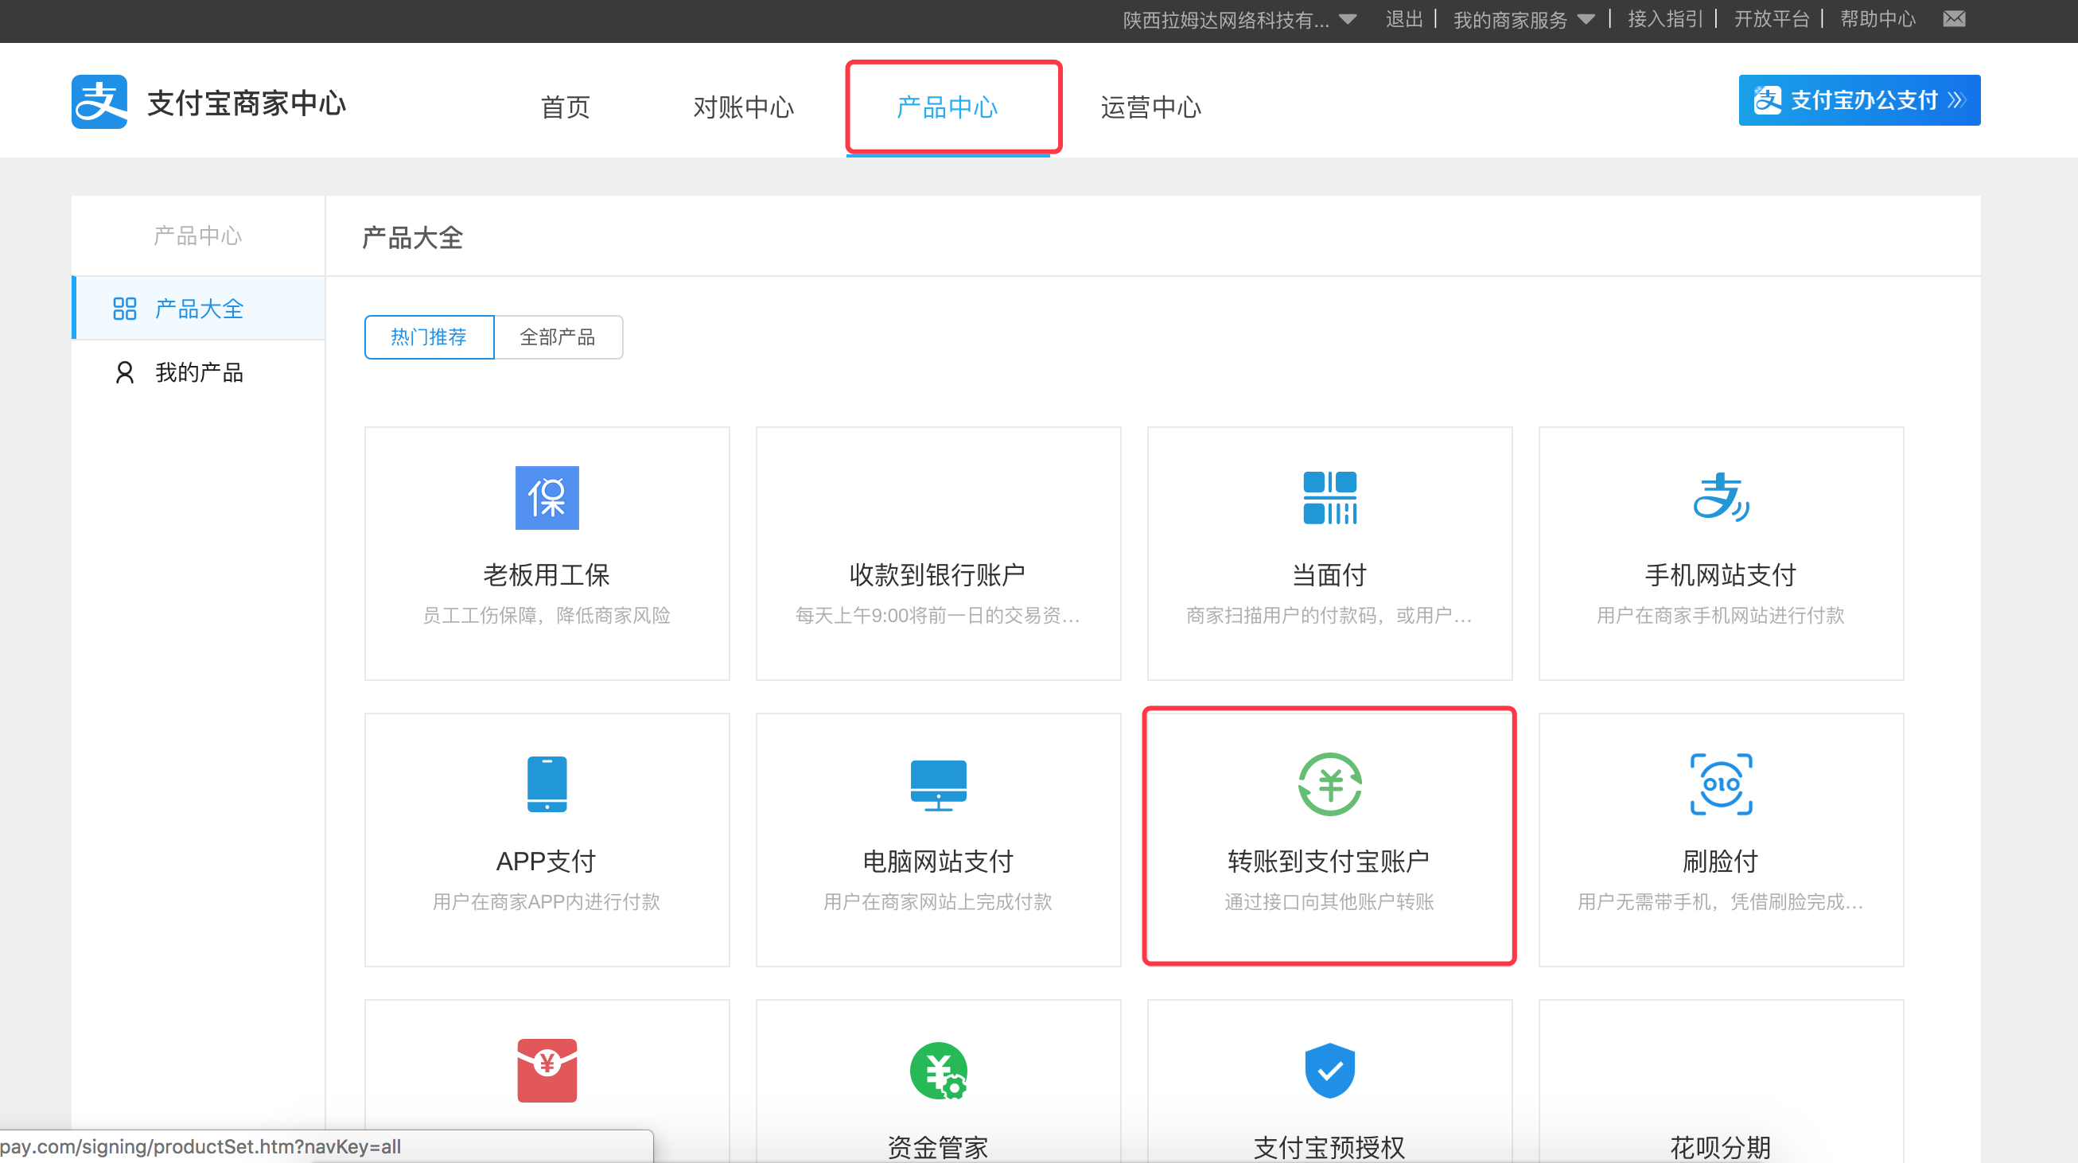This screenshot has width=2078, height=1163.
Task: Click the grey 产品中心 sidebar heading
Action: click(x=198, y=235)
